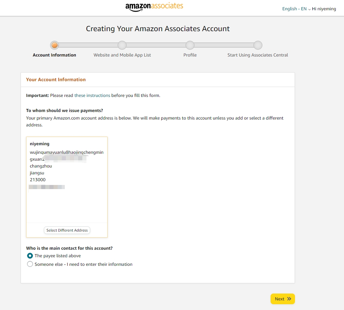Select the niyeming address card
Image resolution: width=344 pixels, height=310 pixels.
(67, 179)
